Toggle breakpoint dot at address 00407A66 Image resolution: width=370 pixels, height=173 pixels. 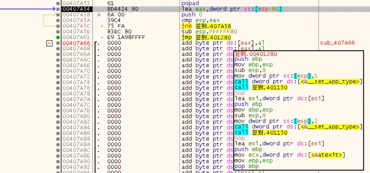[x=58, y=43]
